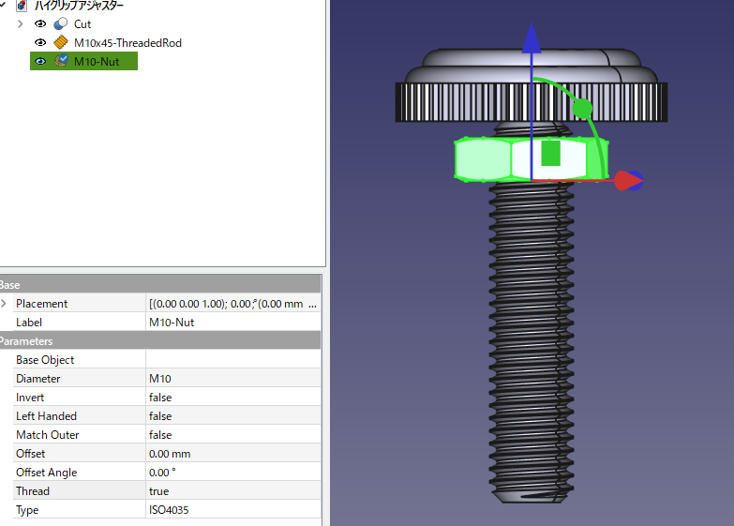Expand the Cut tree item
The image size is (734, 526).
click(x=20, y=24)
